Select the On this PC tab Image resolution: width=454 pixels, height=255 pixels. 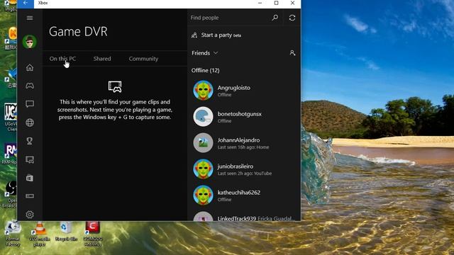click(x=62, y=59)
